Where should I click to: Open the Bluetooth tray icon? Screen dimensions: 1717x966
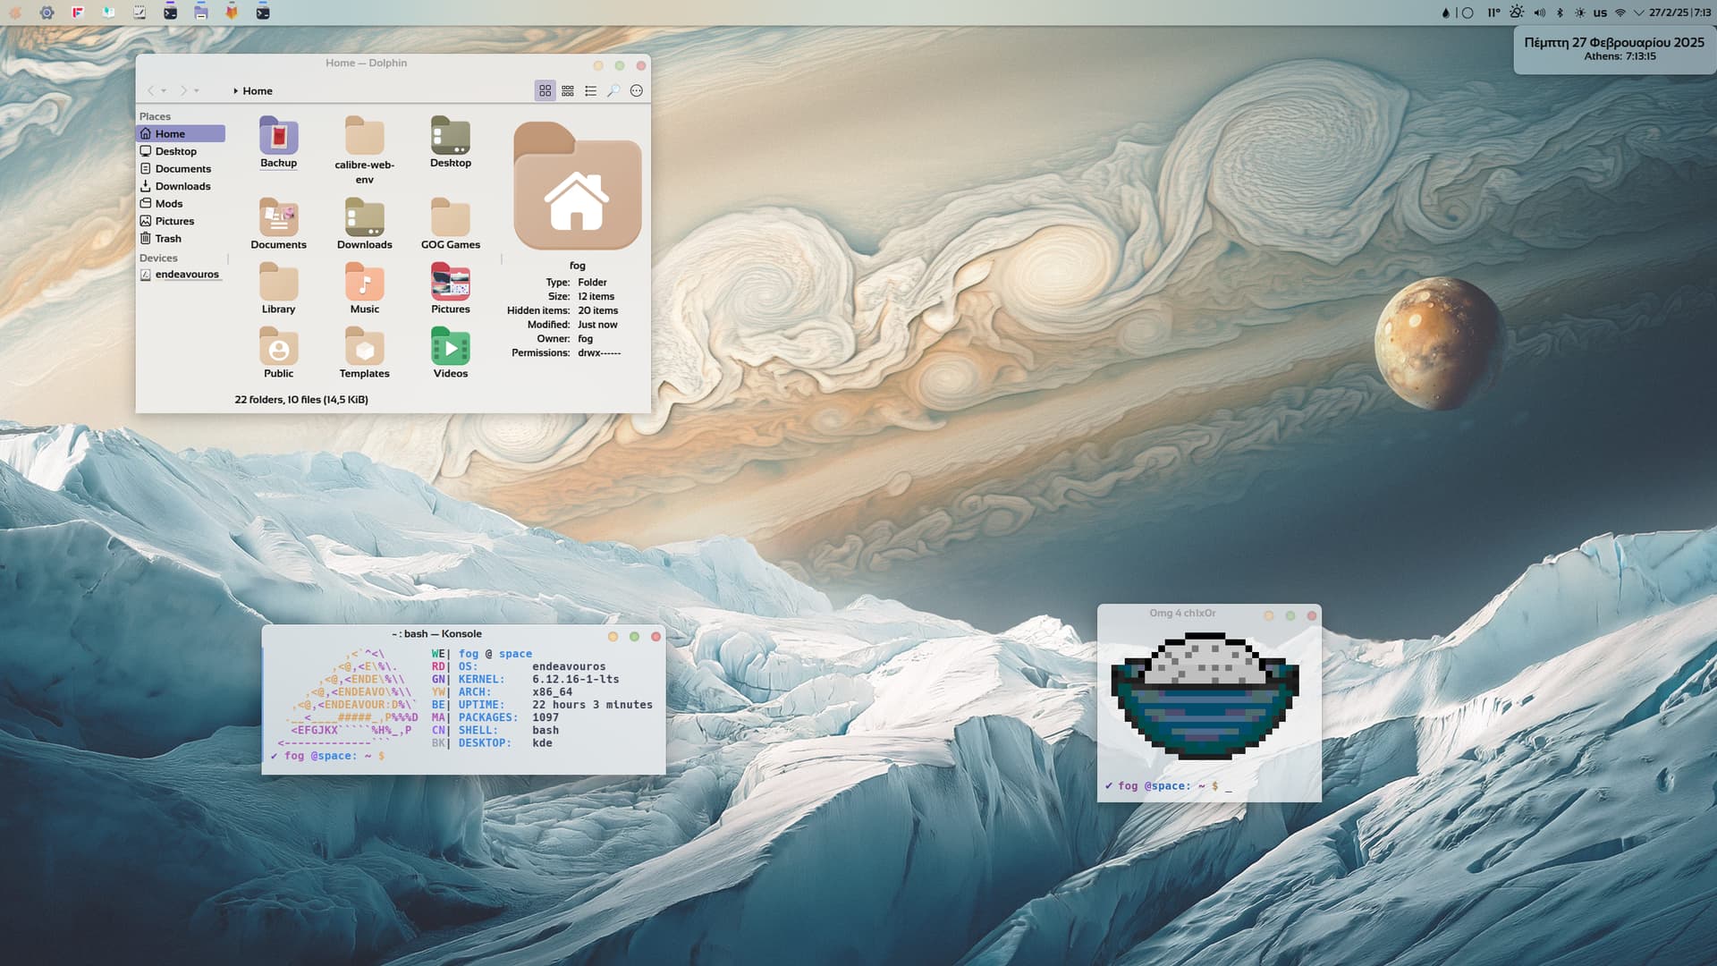click(x=1560, y=13)
